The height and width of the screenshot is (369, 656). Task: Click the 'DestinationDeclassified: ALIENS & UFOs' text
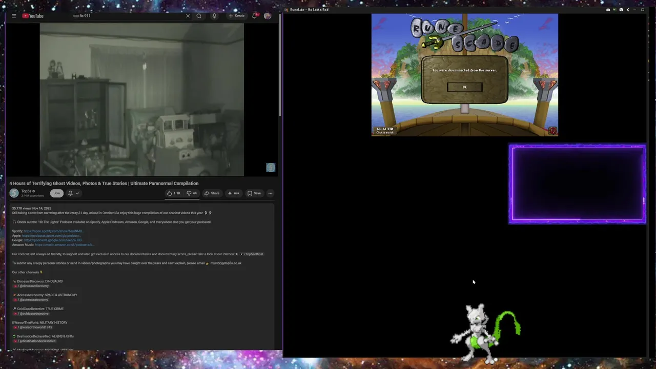point(45,336)
